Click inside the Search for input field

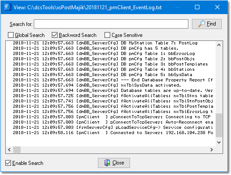point(111,24)
